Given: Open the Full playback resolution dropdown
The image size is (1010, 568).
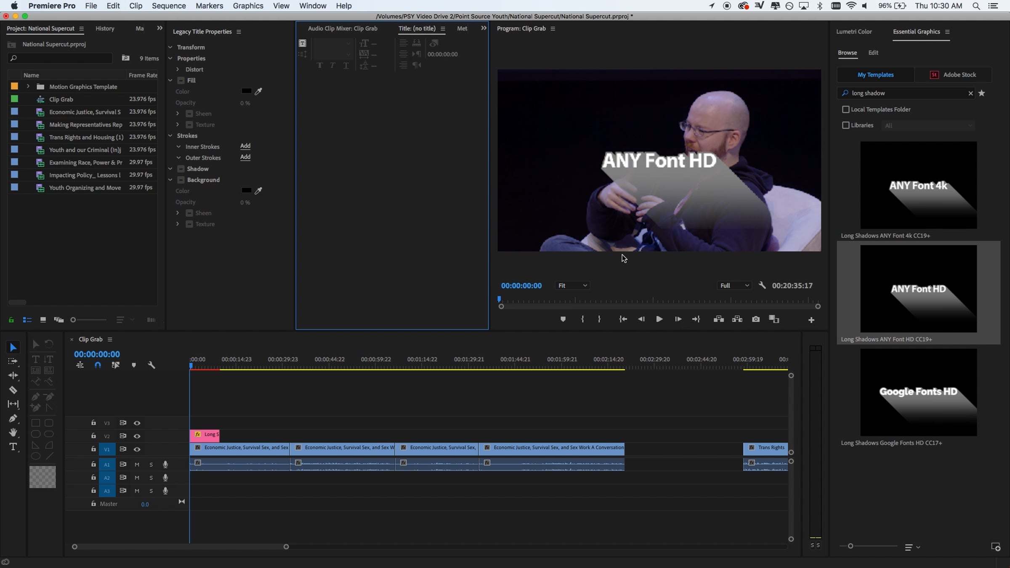Looking at the screenshot, I should 734,286.
